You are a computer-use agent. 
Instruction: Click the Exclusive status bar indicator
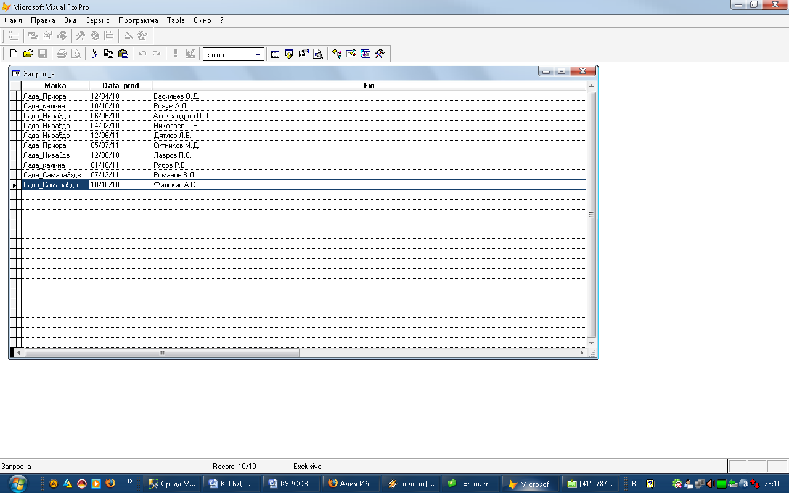pos(307,467)
